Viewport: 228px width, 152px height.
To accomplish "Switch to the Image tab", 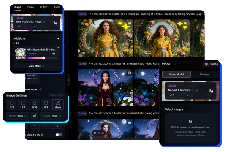I will pos(17,7).
